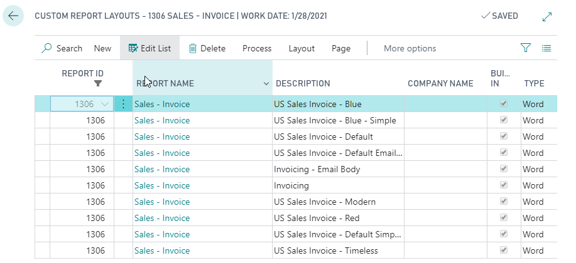Click the Edit List toolbar icon
Image resolution: width=576 pixels, height=263 pixels.
tap(133, 48)
